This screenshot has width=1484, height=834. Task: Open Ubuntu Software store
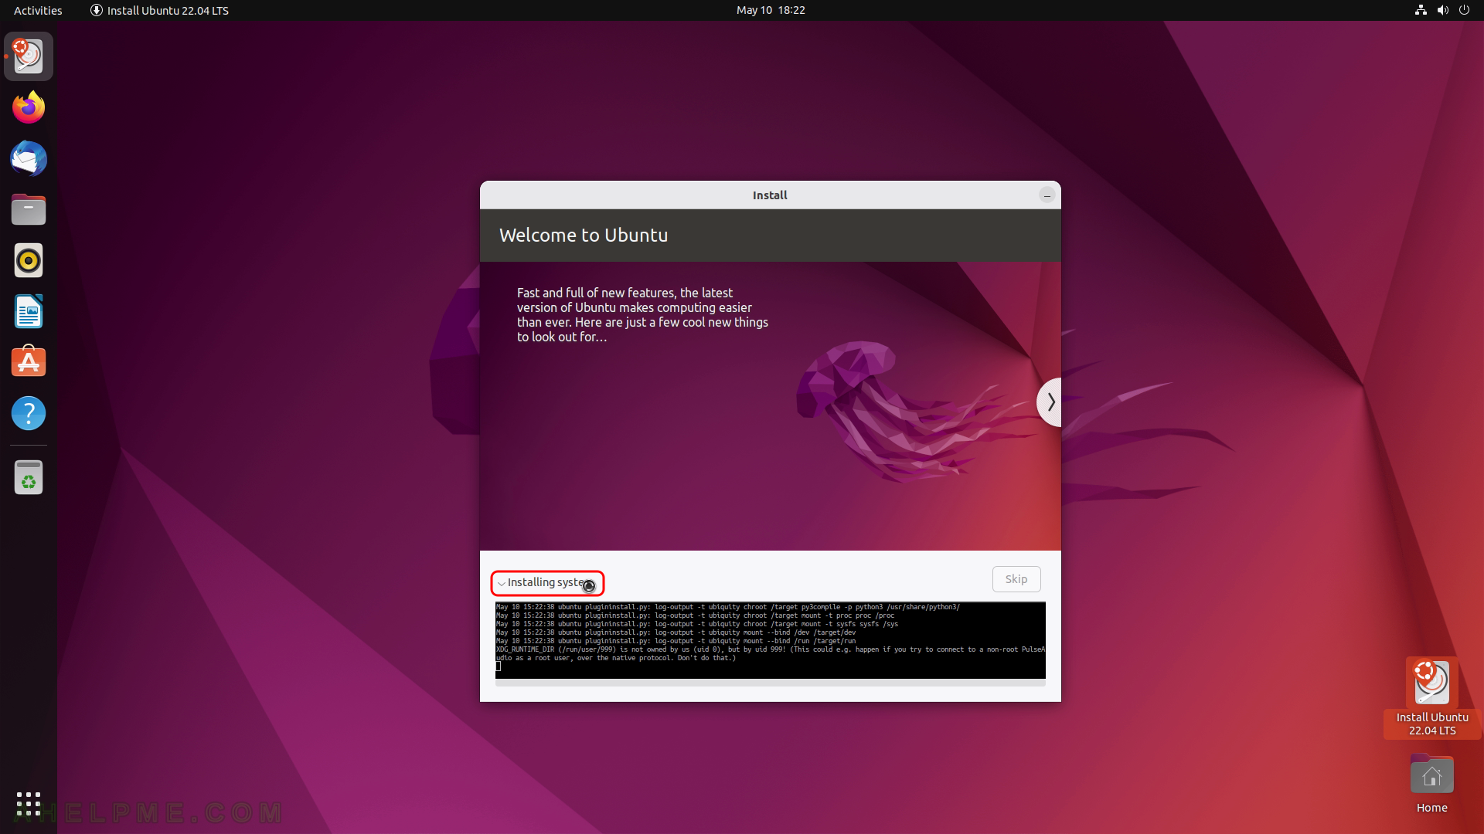pyautogui.click(x=29, y=362)
